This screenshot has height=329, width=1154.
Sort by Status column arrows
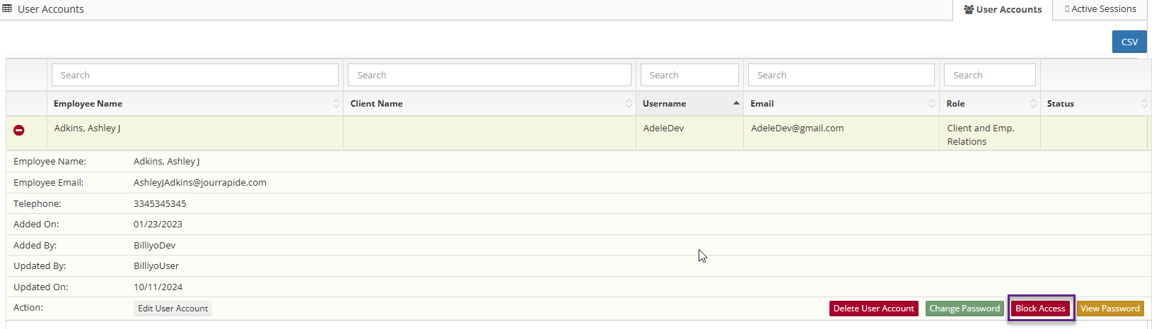[1144, 104]
